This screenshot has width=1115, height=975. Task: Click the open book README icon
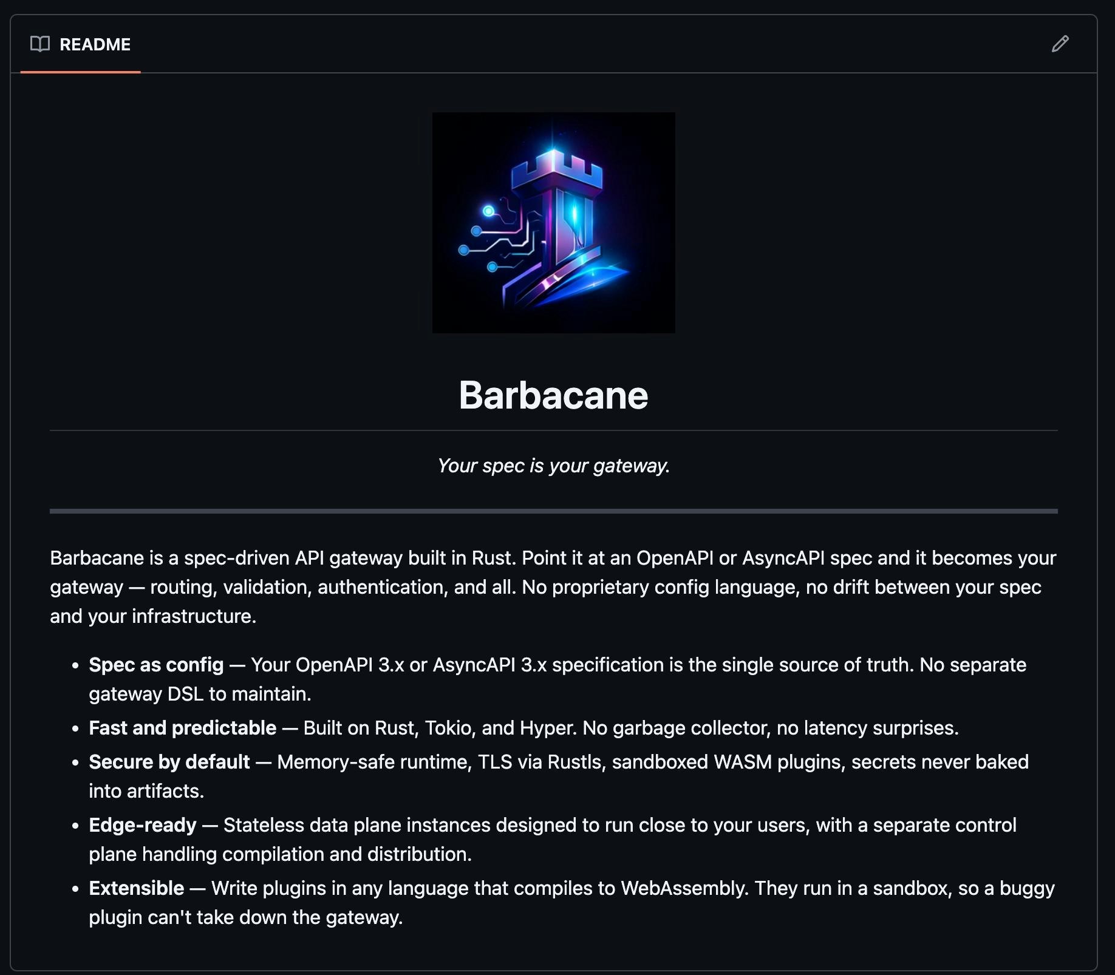pyautogui.click(x=40, y=44)
